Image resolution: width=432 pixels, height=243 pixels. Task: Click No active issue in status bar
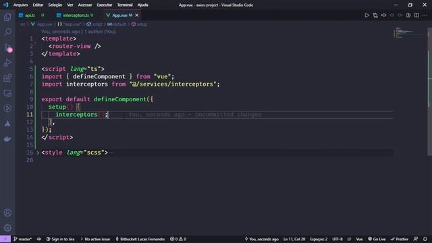[95, 239]
